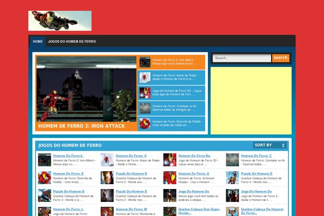Click the large Homem de Ferro 2: Iron Attack featured image

[86, 89]
